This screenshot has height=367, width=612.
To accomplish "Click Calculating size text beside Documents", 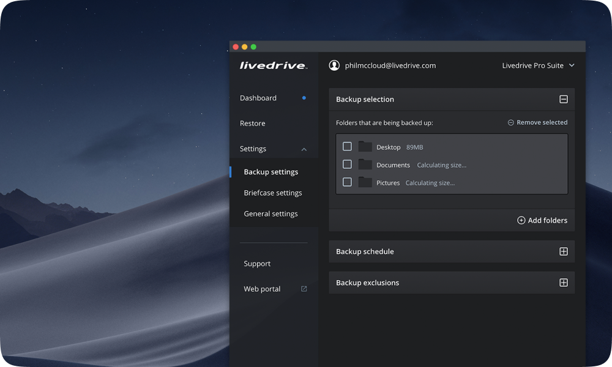I will pos(441,165).
